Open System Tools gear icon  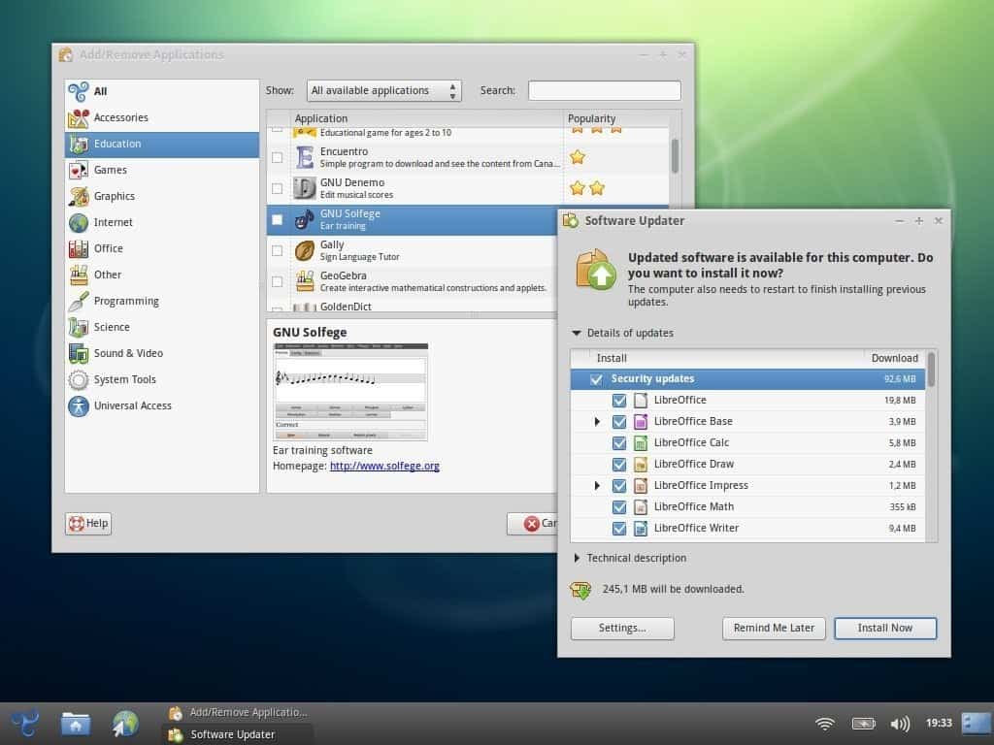pyautogui.click(x=79, y=379)
